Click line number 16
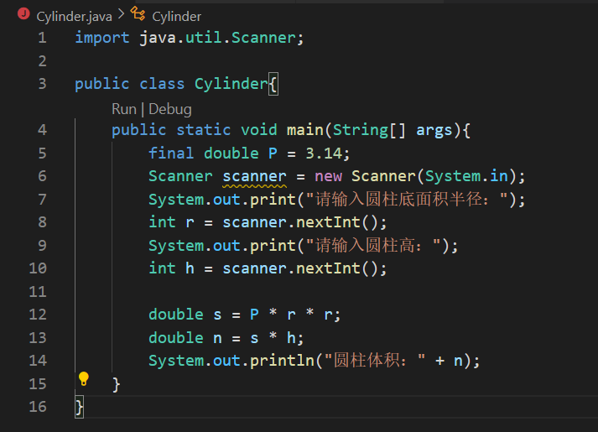 [38, 407]
